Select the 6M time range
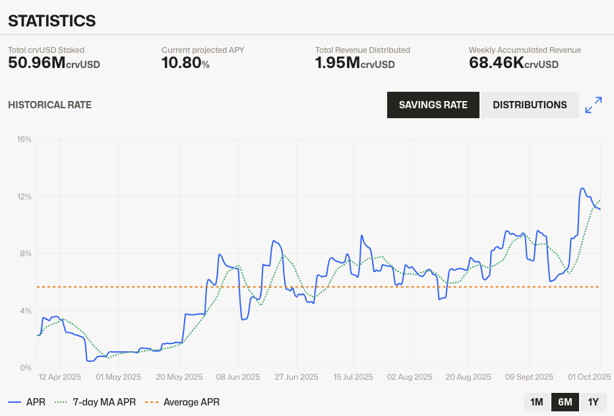Screen dimensions: 614x416 [565, 402]
